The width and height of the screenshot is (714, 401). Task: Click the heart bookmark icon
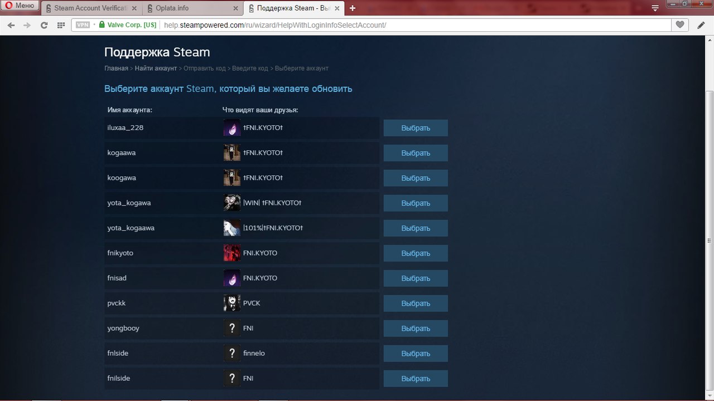[679, 25]
